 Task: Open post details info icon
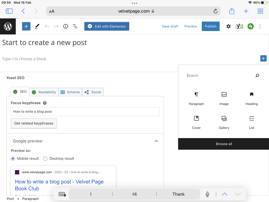65,26
